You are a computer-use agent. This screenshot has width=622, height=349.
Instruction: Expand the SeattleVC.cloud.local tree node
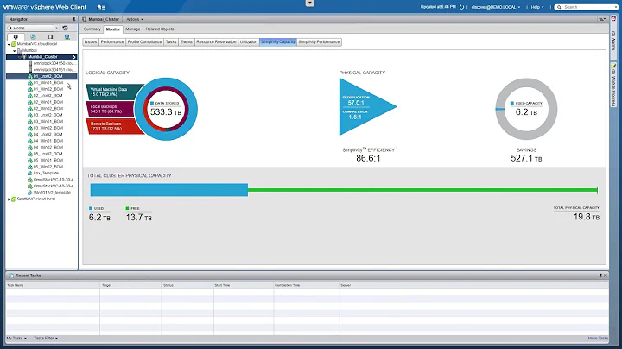tap(9, 199)
